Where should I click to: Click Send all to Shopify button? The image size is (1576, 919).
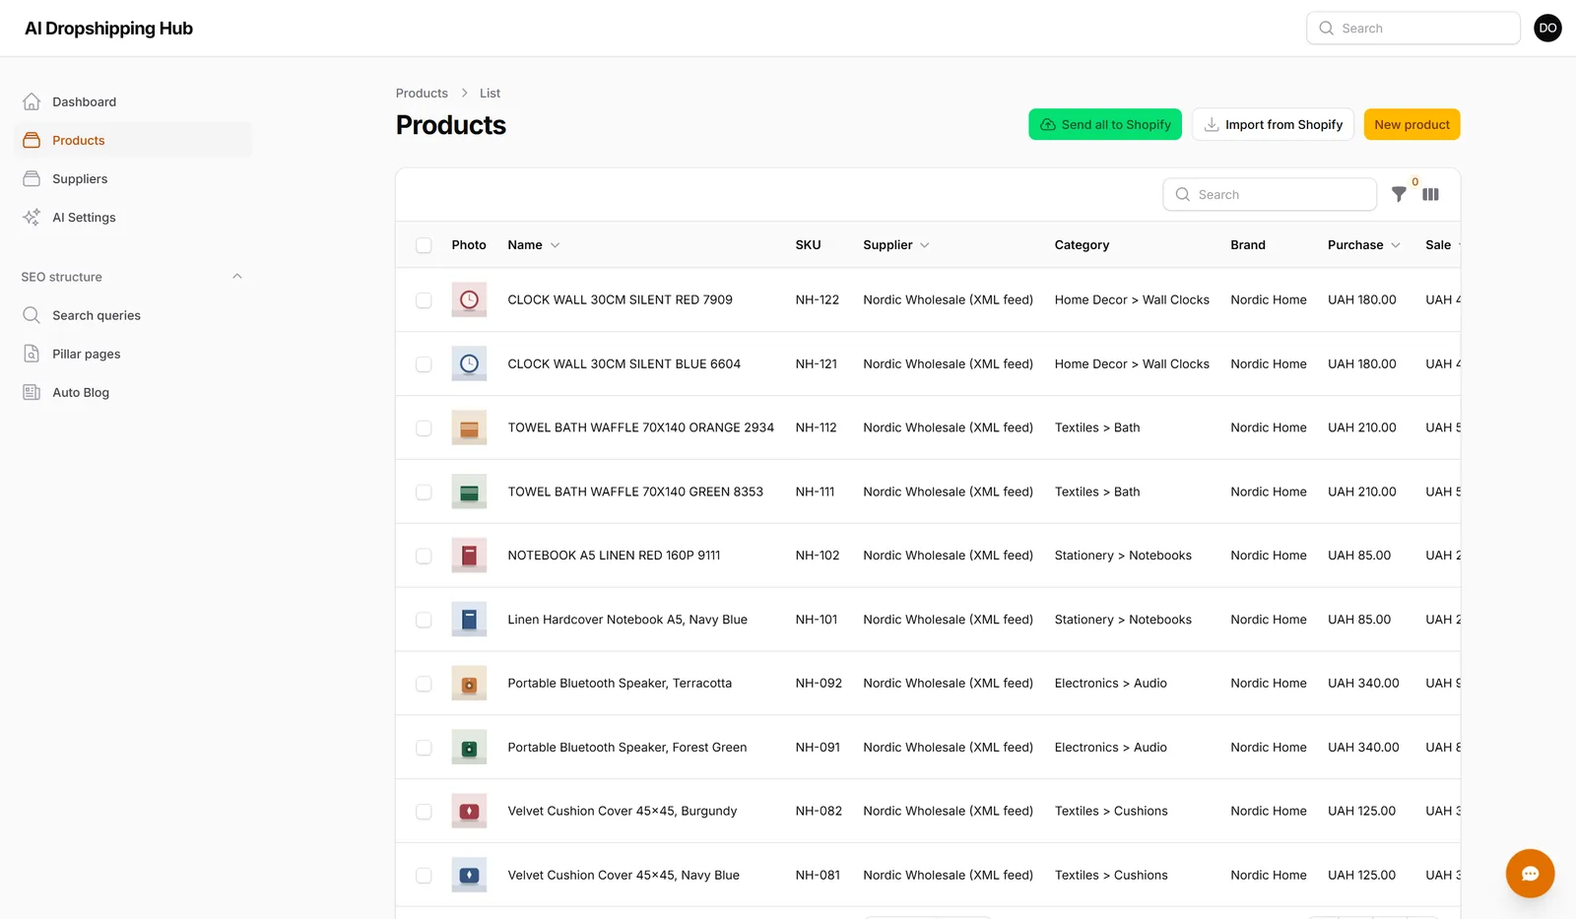[x=1104, y=124]
